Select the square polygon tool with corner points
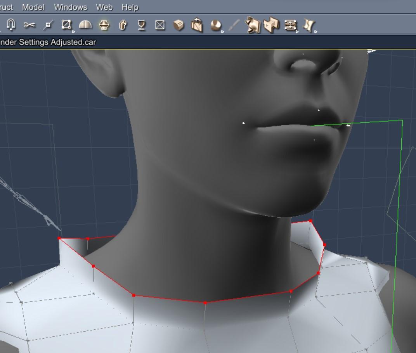Image resolution: width=416 pixels, height=353 pixels. 66,25
